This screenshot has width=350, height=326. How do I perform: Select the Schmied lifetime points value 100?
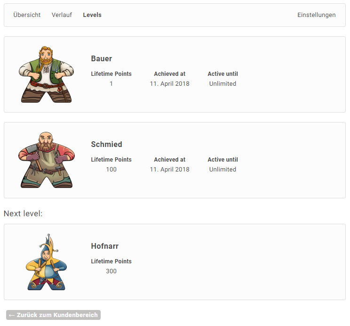111,170
